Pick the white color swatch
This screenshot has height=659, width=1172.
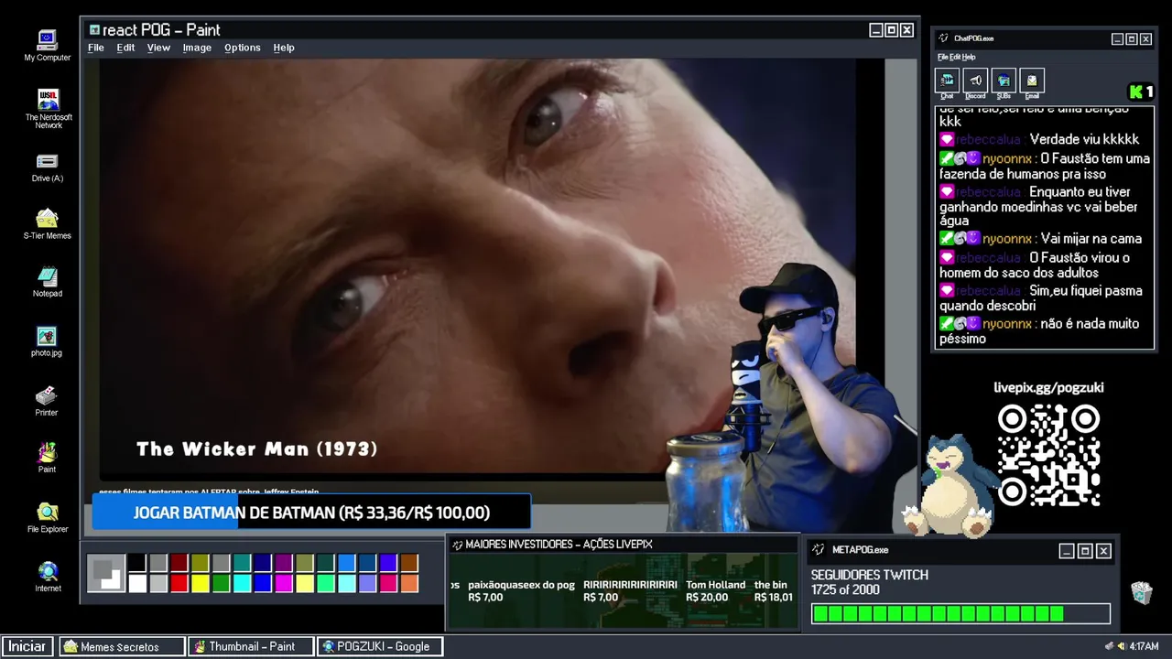point(137,583)
